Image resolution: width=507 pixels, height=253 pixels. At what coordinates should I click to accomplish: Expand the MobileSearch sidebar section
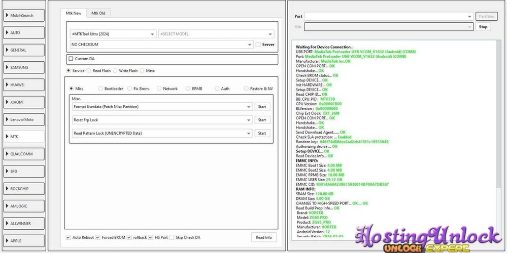click(x=24, y=16)
